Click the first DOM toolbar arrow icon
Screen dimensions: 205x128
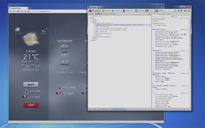pos(90,14)
